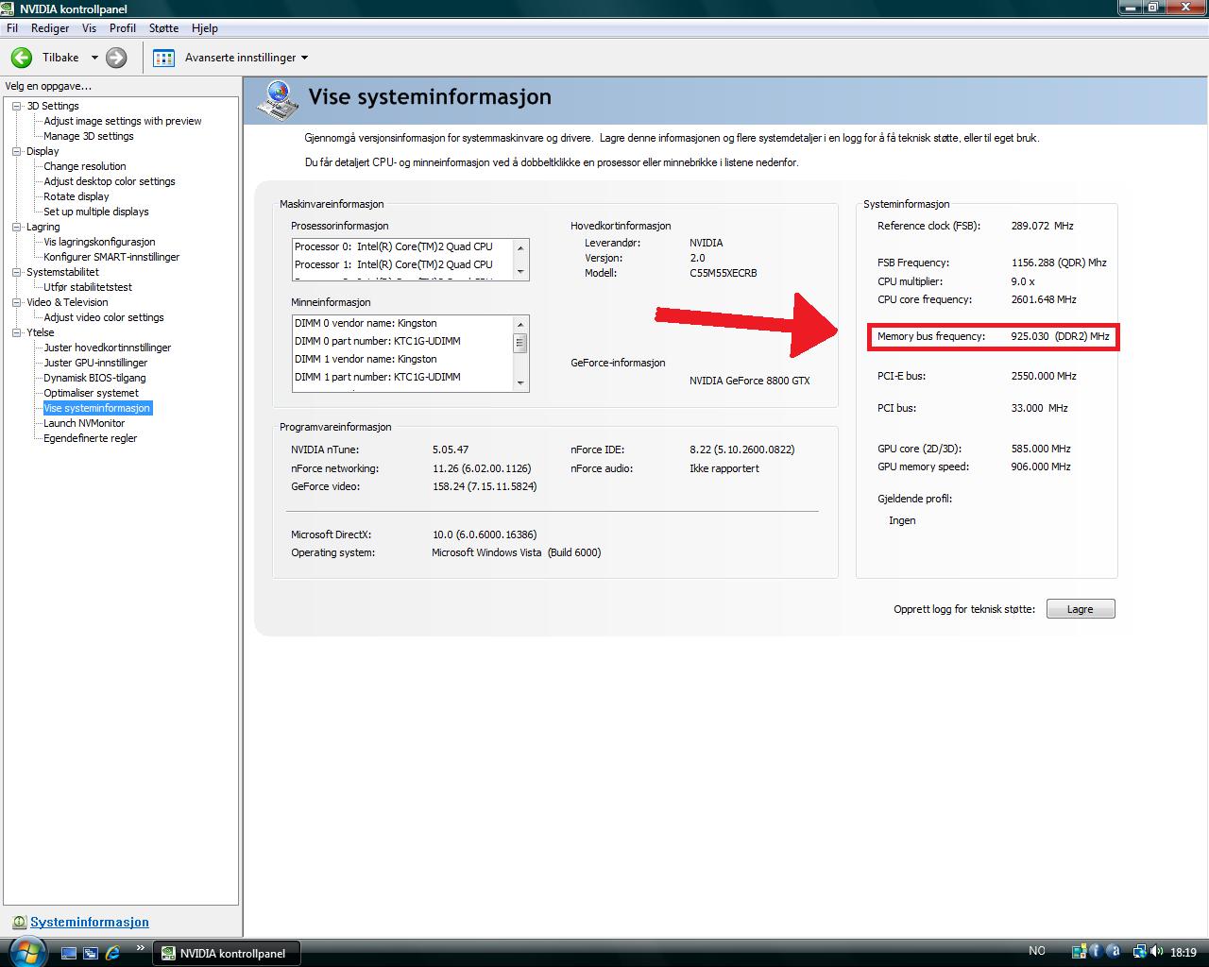Open the Avanserte innstillinger dropdown

(304, 58)
